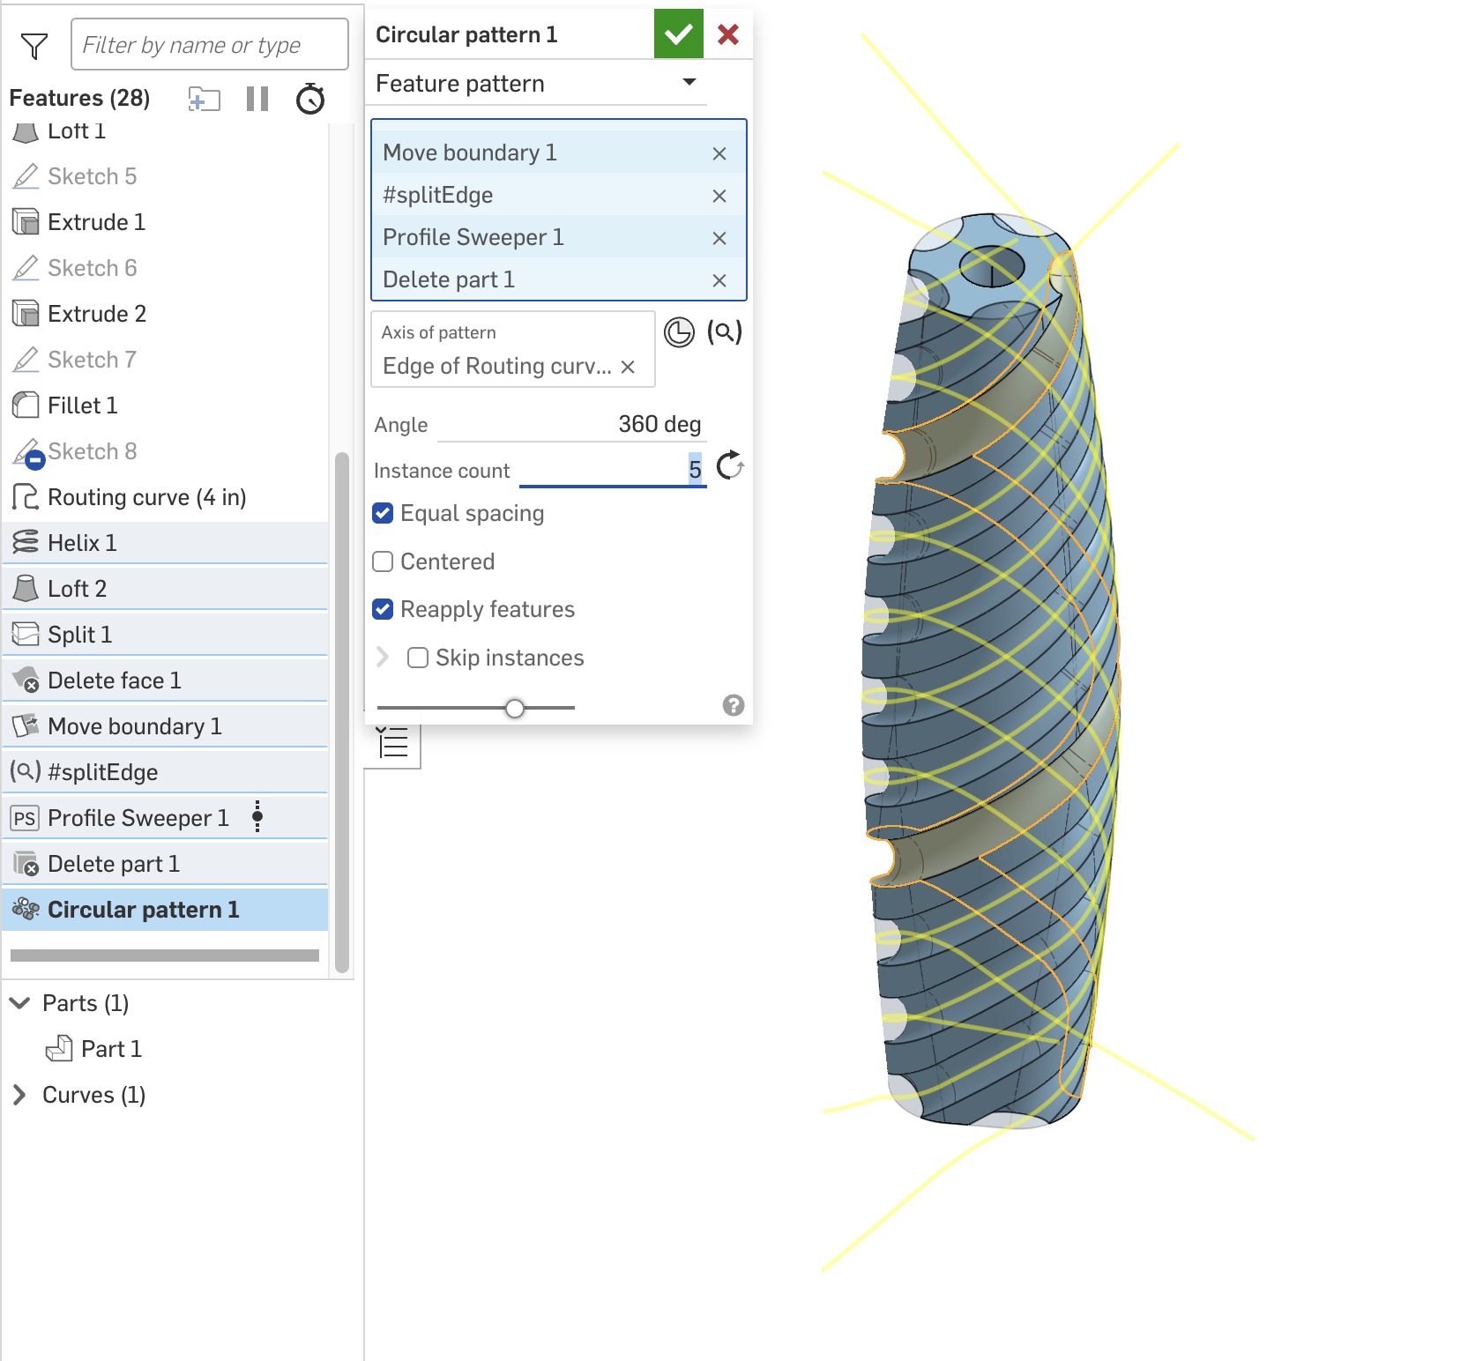Confirm Circular pattern 1 with the green checkmark
Viewport: 1483px width, 1361px height.
click(x=678, y=34)
